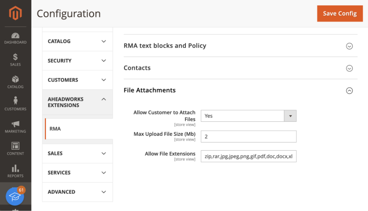Expand the Contacts section
Image resolution: width=368 pixels, height=211 pixels.
pos(240,68)
